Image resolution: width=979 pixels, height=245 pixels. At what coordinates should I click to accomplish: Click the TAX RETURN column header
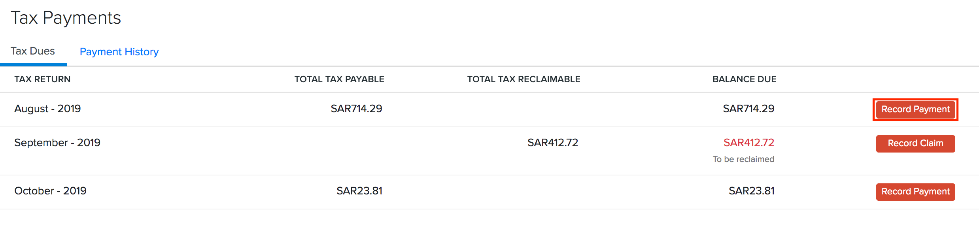[42, 79]
